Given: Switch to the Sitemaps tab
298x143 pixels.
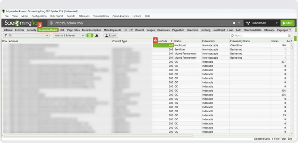Looking at the screenshot, I should click(269, 30).
